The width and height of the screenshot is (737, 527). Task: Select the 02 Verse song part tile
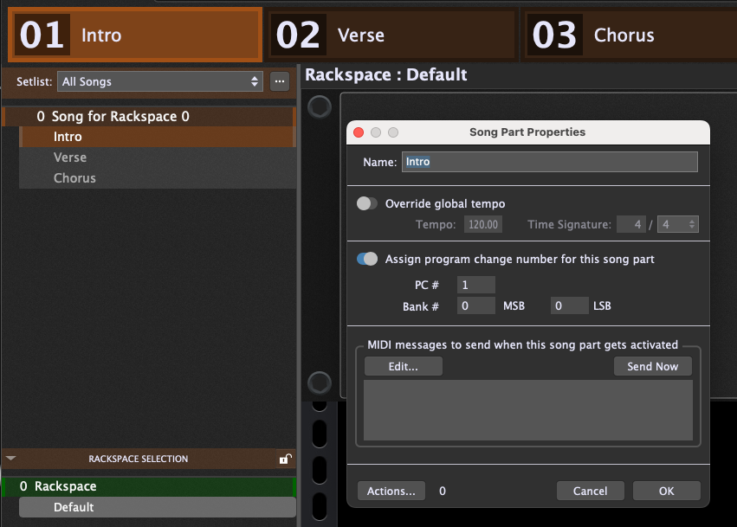[391, 35]
